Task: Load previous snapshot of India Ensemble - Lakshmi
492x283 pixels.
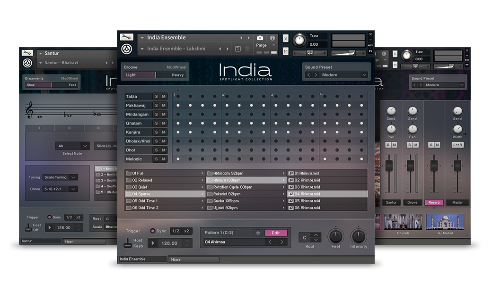Action: 220,49
